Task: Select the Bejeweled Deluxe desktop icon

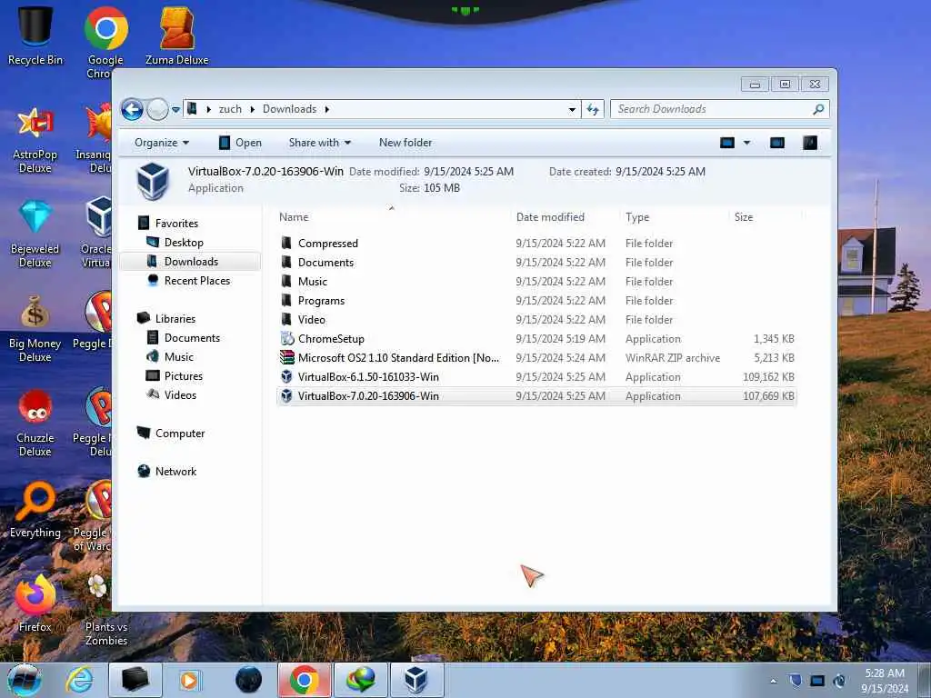Action: point(35,234)
